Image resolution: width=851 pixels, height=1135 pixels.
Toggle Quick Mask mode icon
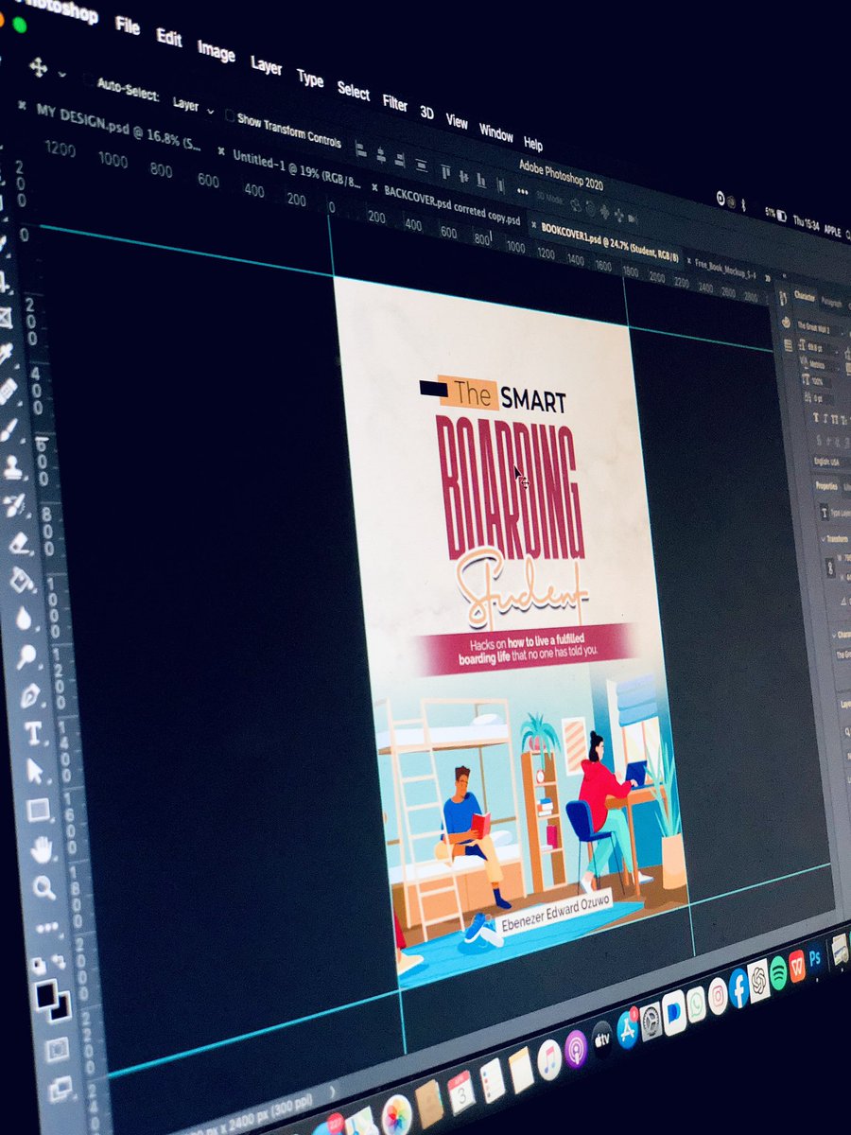point(57,1049)
